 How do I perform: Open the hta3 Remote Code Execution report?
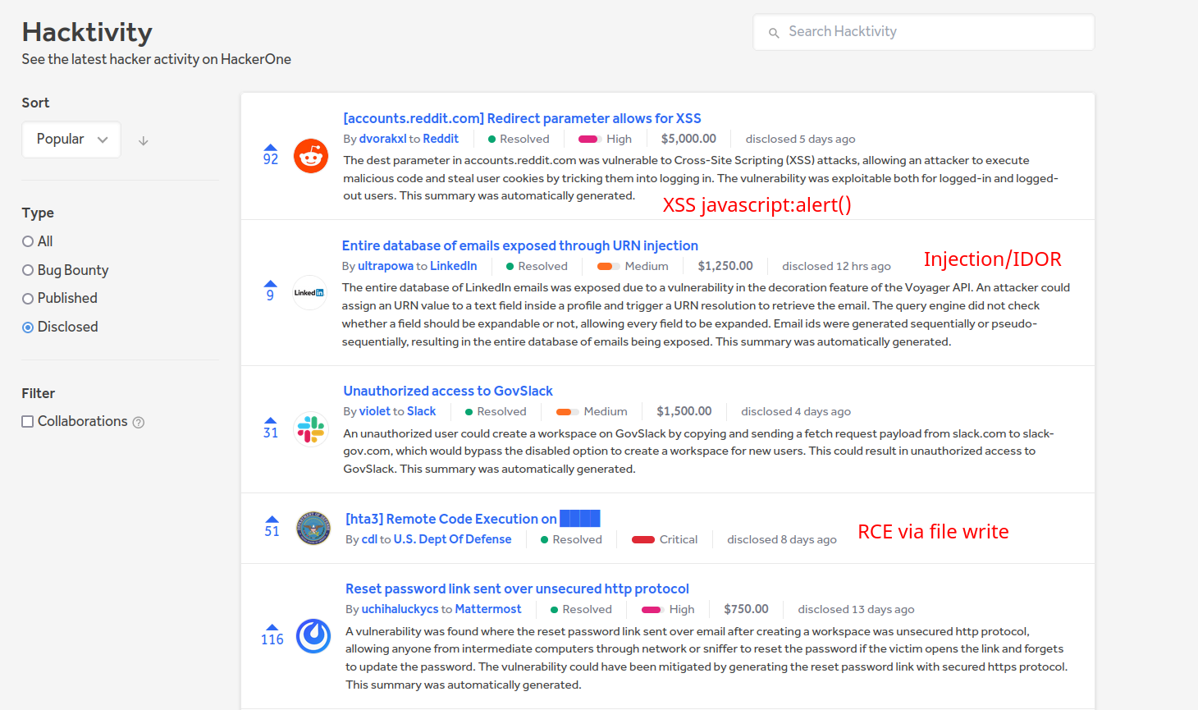pos(473,519)
